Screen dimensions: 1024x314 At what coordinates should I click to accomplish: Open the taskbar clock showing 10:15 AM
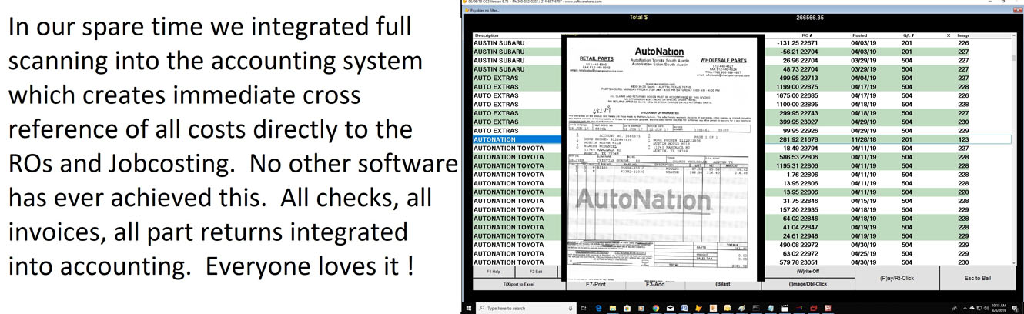pos(999,308)
